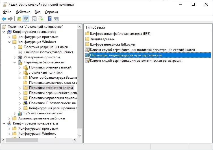
Task: Click the Back arrow in the toolbar
Action: coord(4,19)
